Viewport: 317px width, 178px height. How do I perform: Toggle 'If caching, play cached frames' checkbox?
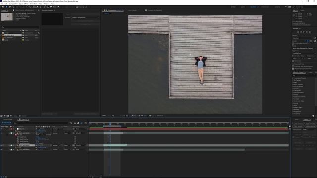coord(293,66)
